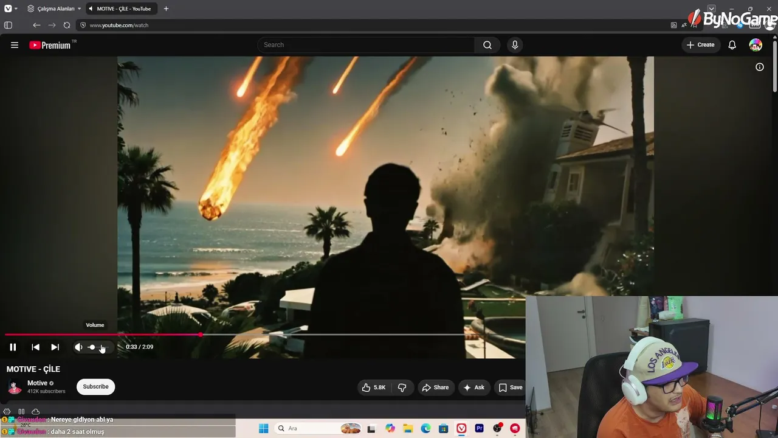Click the address bar URL

point(119,26)
